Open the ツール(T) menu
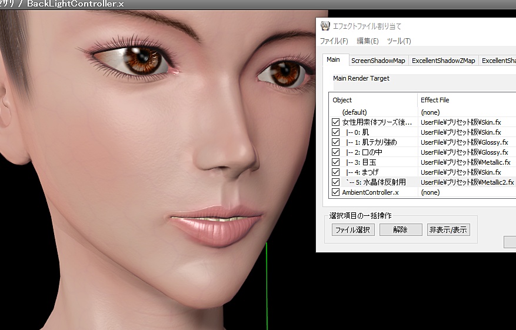Screen dimensions: 516x330 [399, 41]
